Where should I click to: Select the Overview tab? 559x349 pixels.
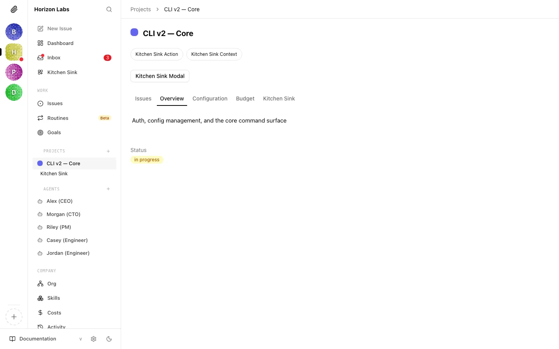pos(172,98)
